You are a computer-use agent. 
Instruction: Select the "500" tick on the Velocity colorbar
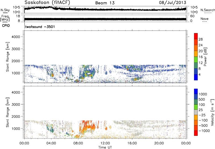202,100
